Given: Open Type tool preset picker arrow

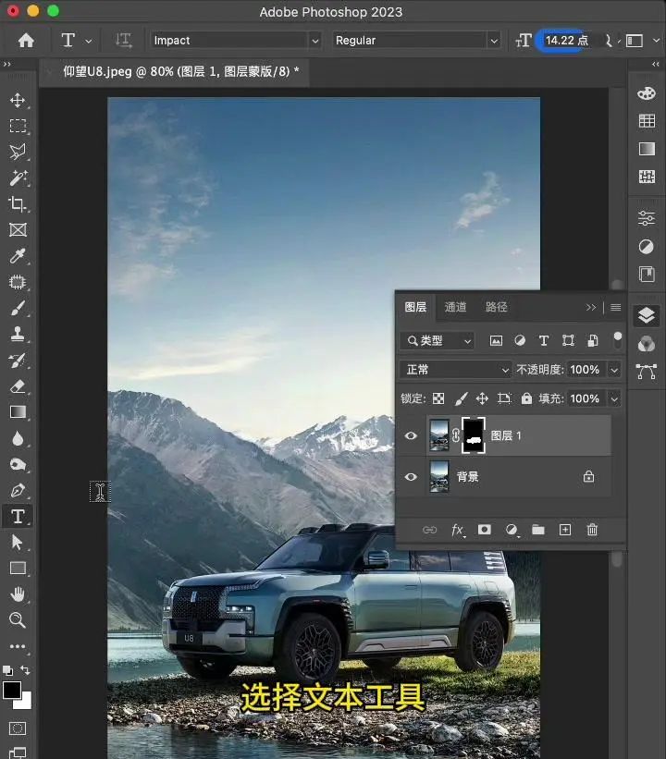Looking at the screenshot, I should [89, 42].
